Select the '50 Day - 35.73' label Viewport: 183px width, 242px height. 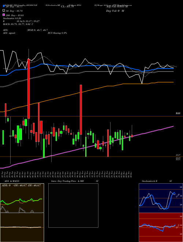14,11
